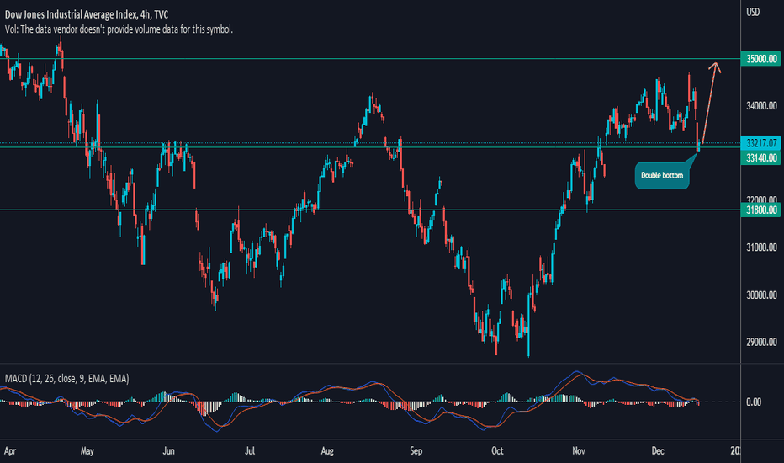Select the 35000.00 price level label
This screenshot has width=784, height=463.
click(x=760, y=59)
